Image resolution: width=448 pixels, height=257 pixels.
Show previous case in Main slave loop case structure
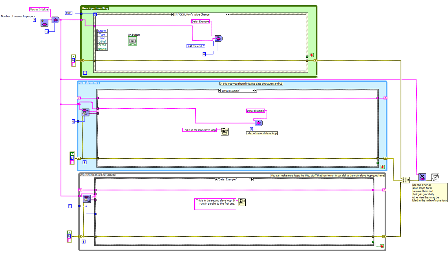click(x=220, y=91)
